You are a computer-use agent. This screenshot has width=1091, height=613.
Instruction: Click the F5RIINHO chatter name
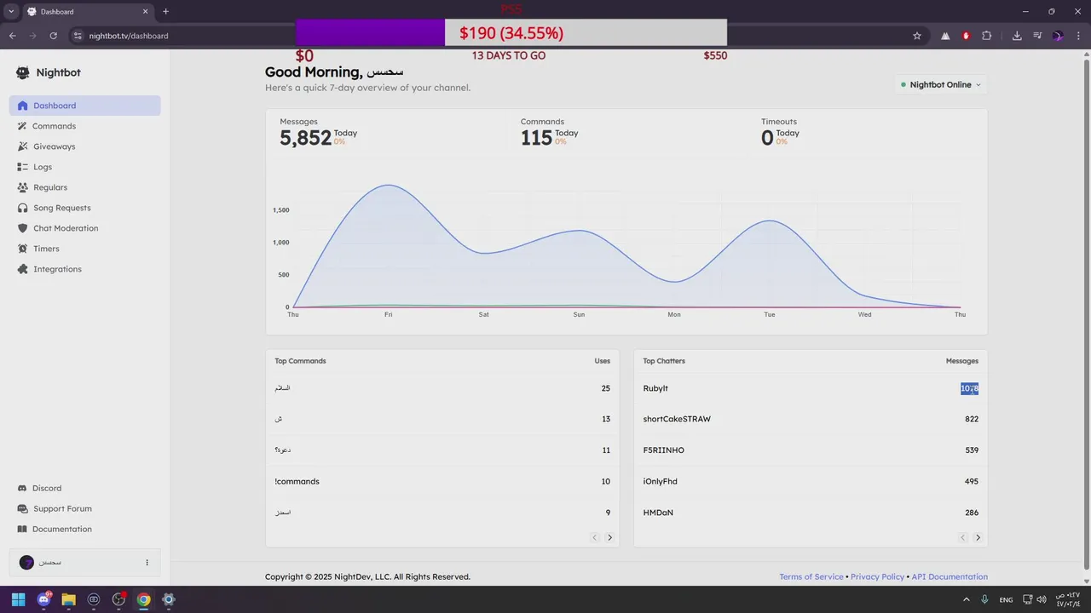point(663,450)
